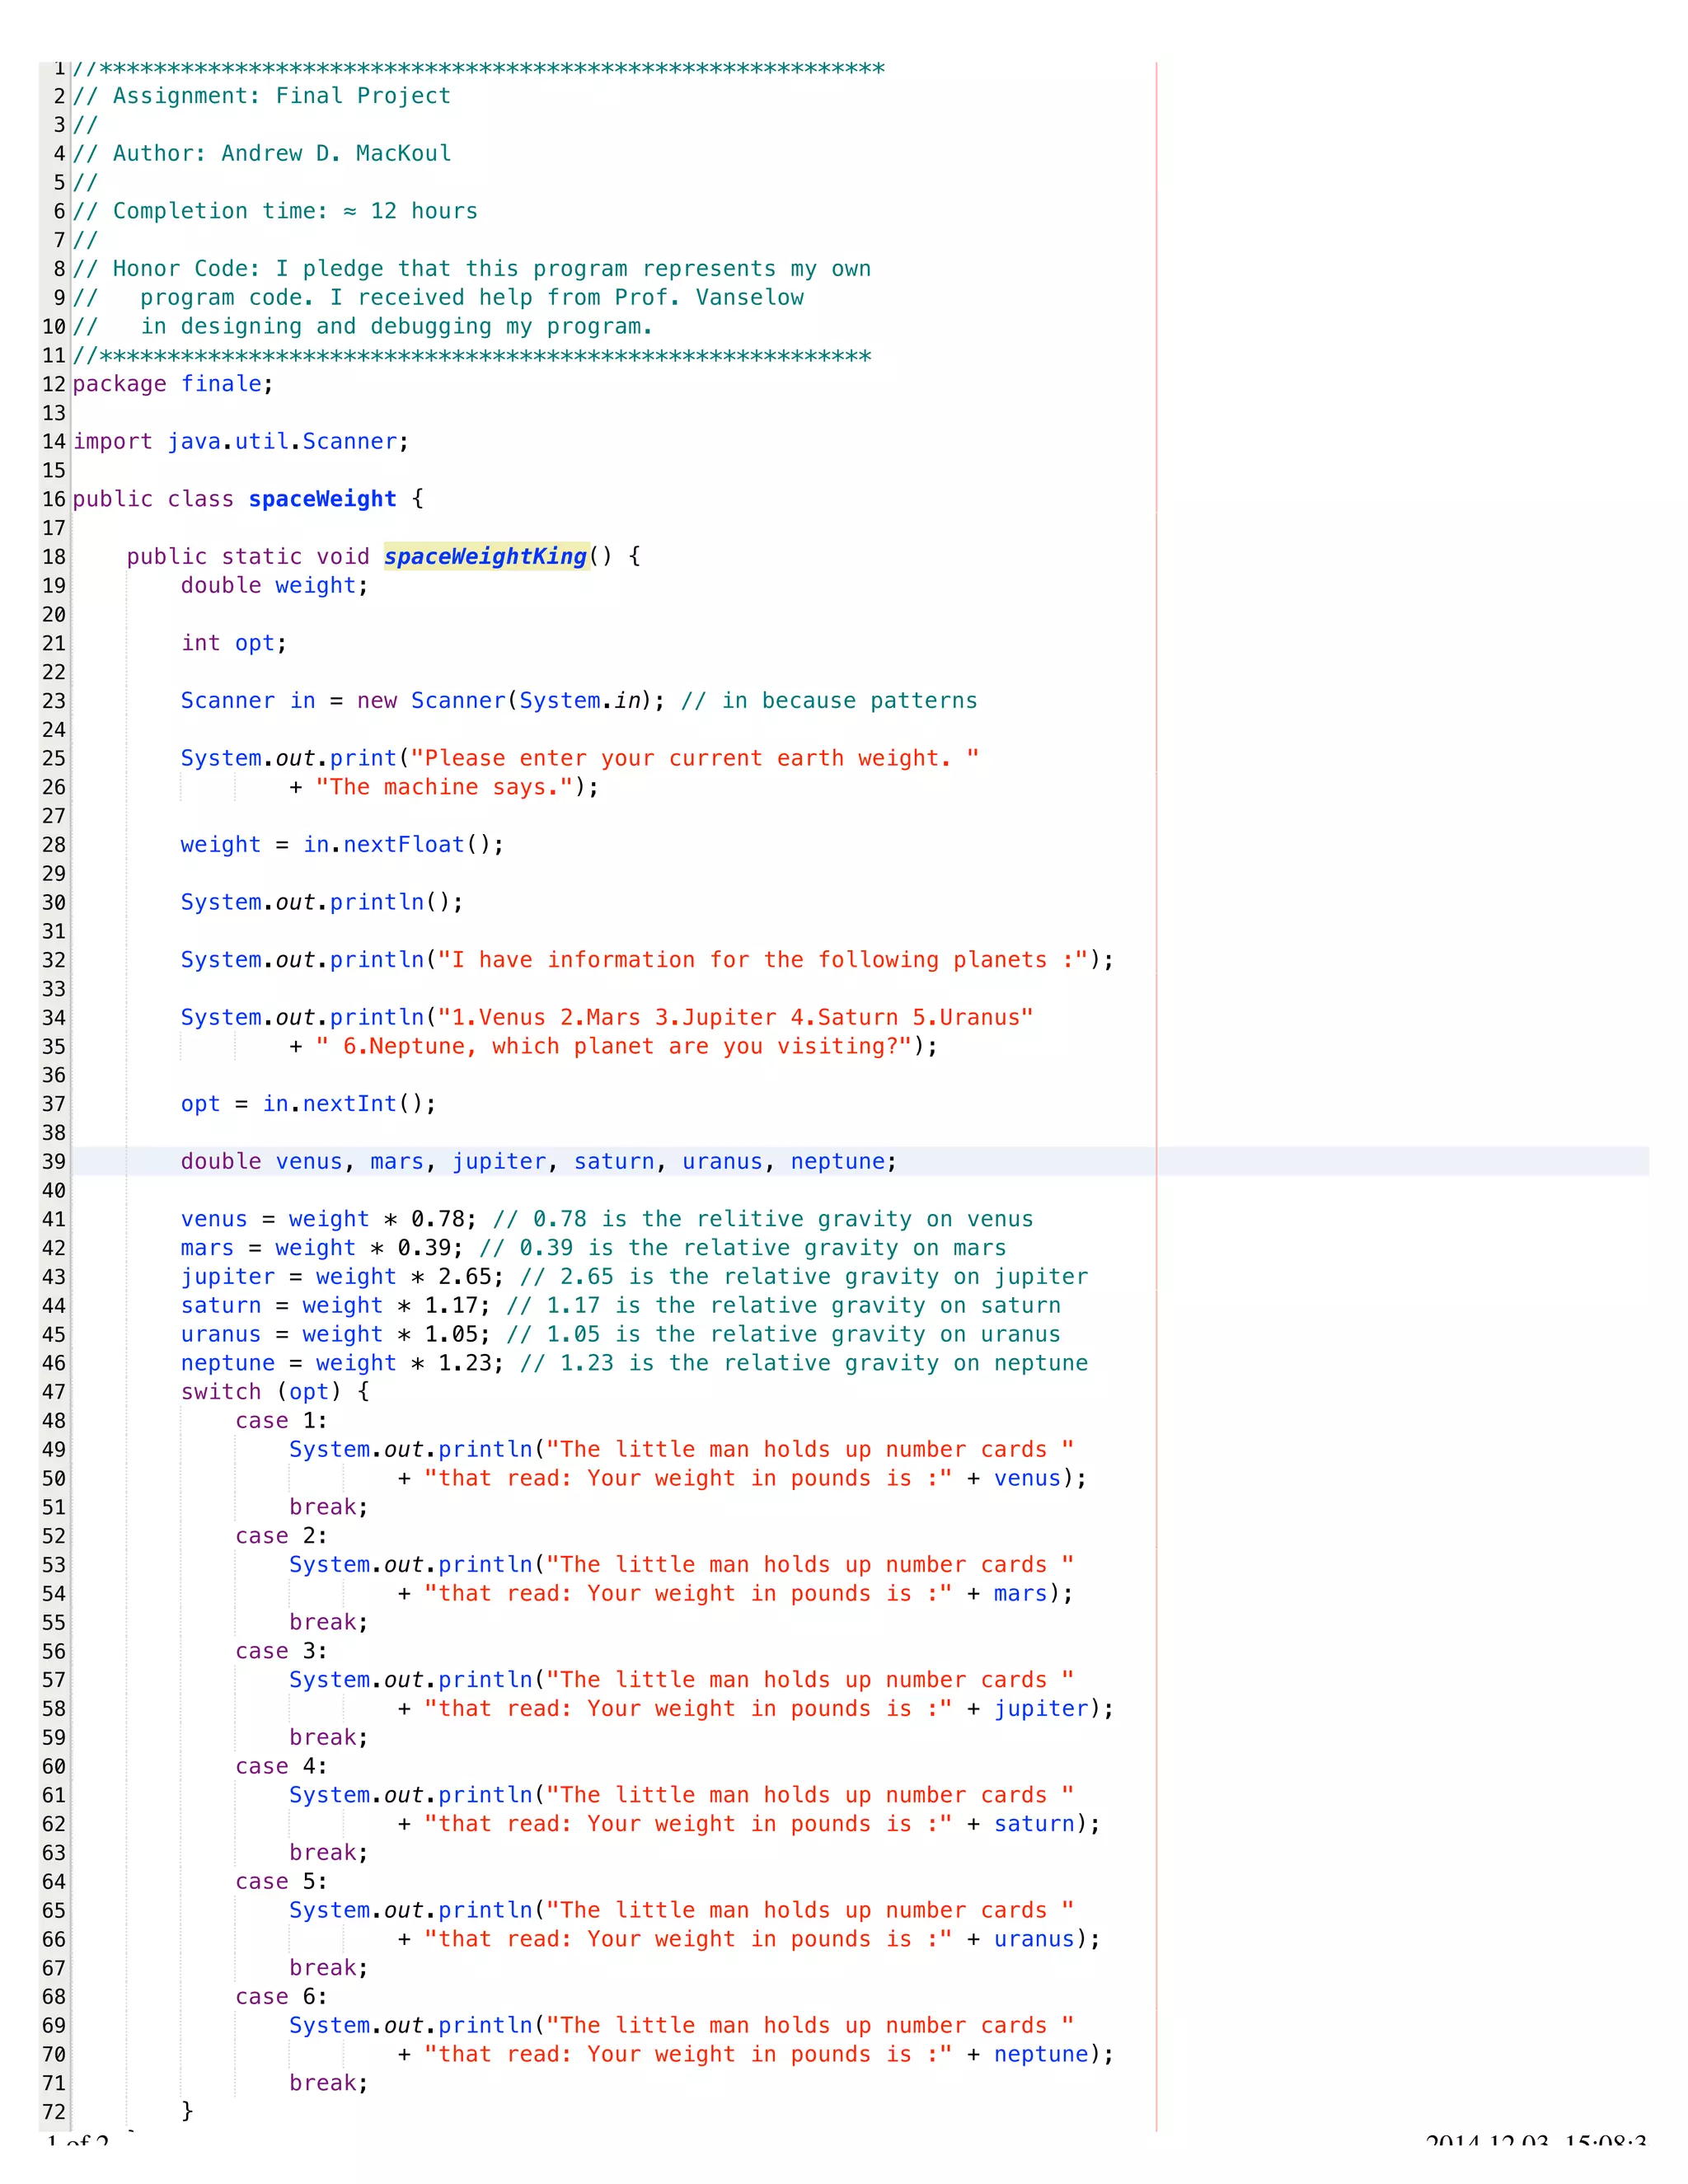
Task: Click the 'venus = weight * 0.78;' assignment
Action: click(x=329, y=1220)
